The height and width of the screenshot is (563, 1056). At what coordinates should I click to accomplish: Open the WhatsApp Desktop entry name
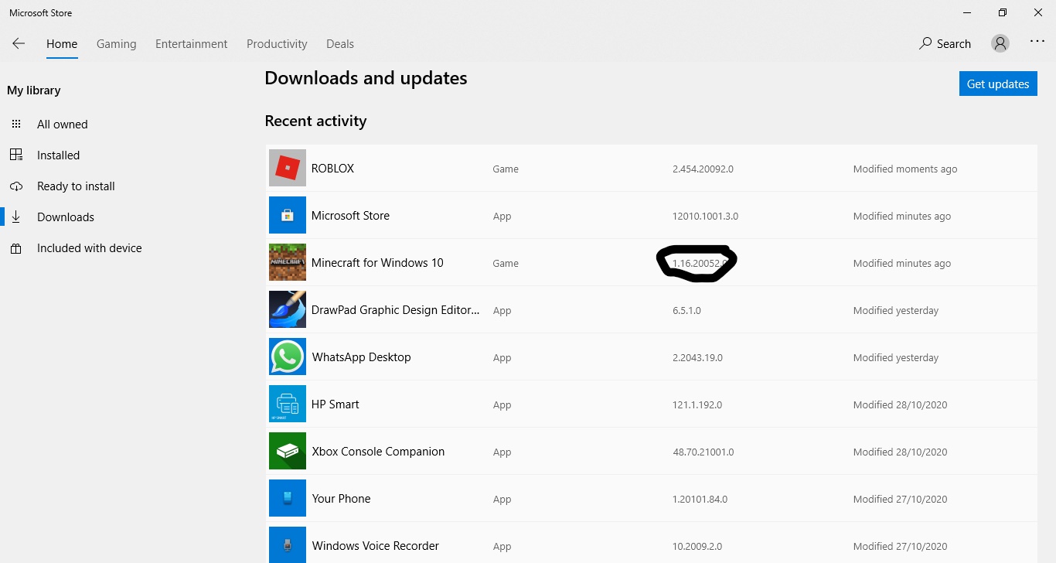pyautogui.click(x=361, y=357)
